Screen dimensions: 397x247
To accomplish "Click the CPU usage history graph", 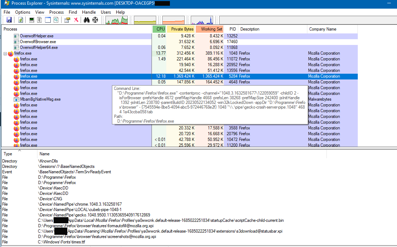I will click(x=117, y=20).
